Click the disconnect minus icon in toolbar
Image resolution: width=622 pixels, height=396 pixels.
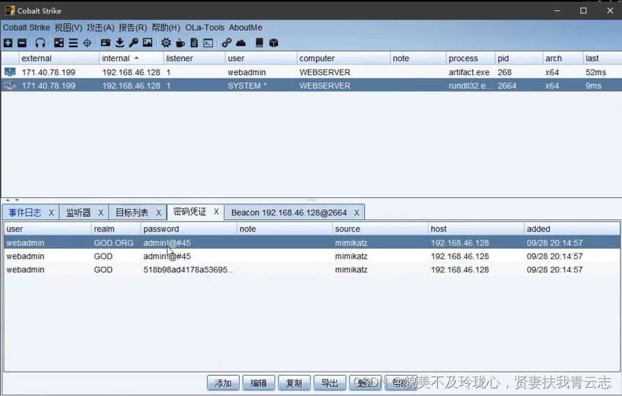(22, 43)
